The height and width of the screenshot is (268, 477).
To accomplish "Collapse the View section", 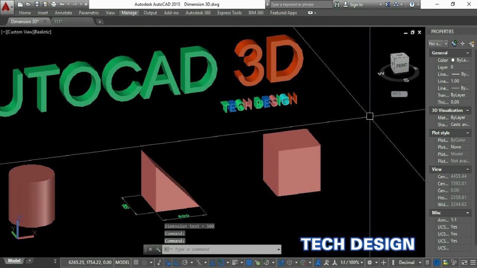I will (468, 169).
